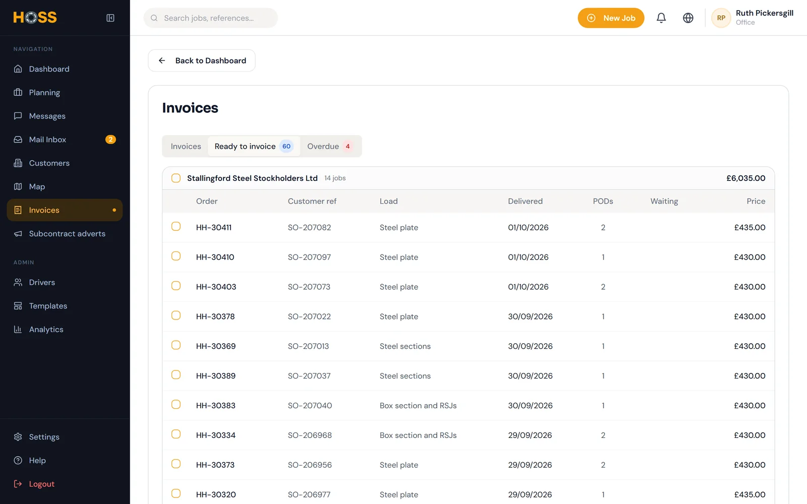Select Invoices in the sidebar
Viewport: 807px width, 504px height.
coord(65,210)
